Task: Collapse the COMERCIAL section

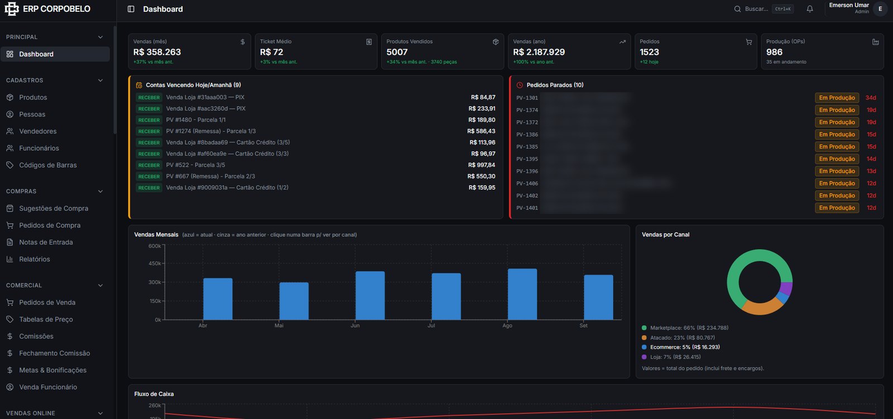Action: [100, 285]
